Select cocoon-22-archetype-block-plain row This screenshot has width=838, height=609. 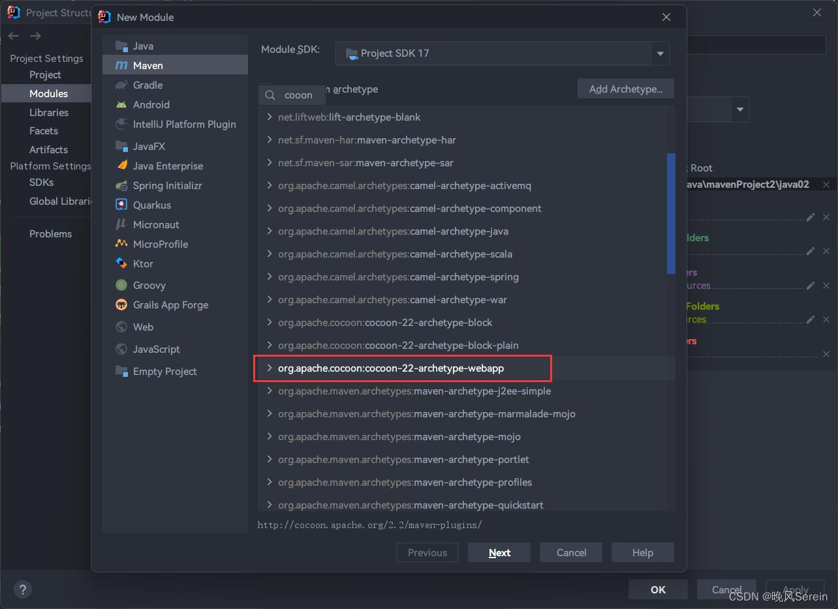point(466,345)
